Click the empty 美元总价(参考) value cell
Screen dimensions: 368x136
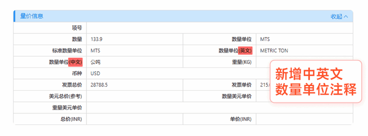point(135,96)
